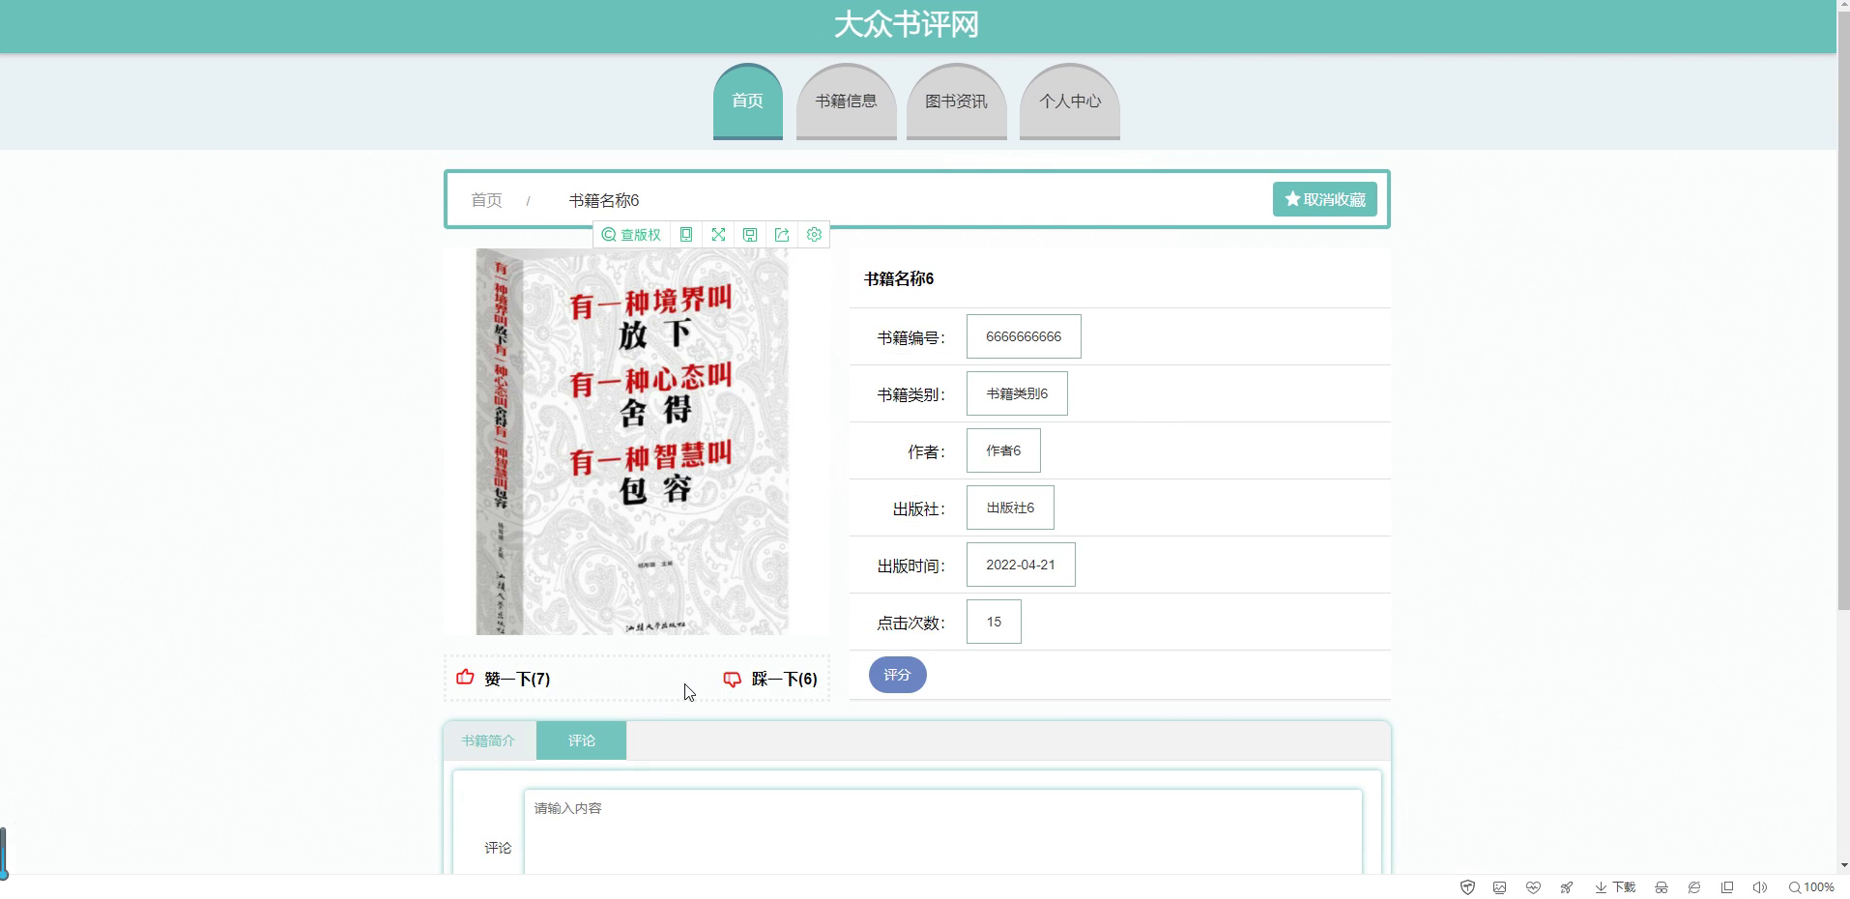The image size is (1850, 899).
Task: Click the picture icon in status bar
Action: click(x=1500, y=887)
